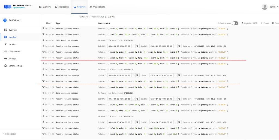Open API keys via the key icon
Image resolution: width=279 pixels, height=140 pixels.
(5, 59)
